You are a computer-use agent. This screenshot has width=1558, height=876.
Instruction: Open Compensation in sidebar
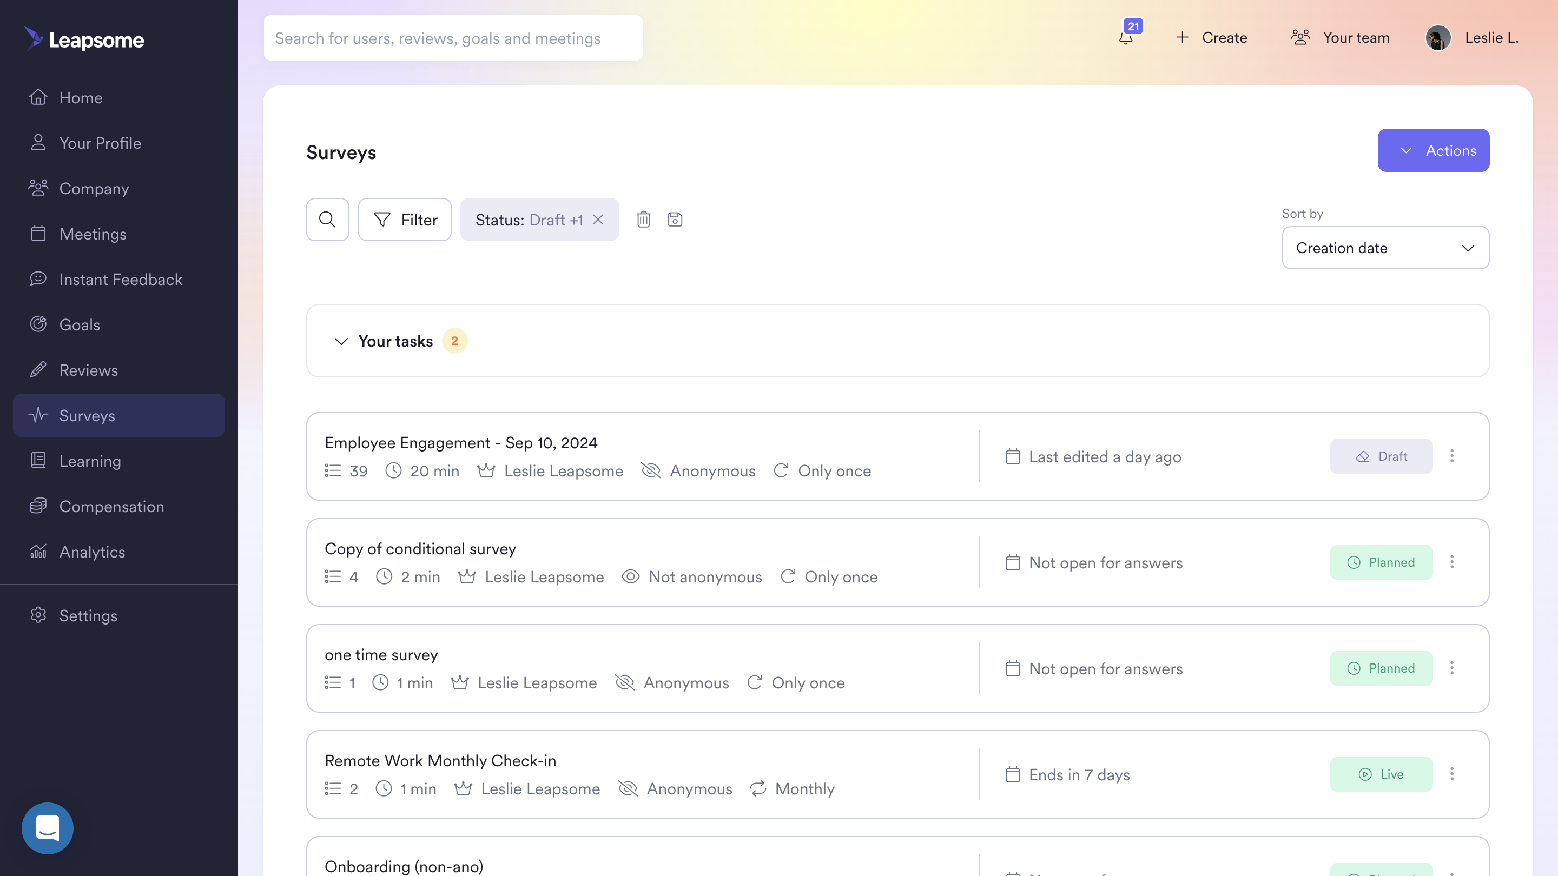tap(119, 506)
